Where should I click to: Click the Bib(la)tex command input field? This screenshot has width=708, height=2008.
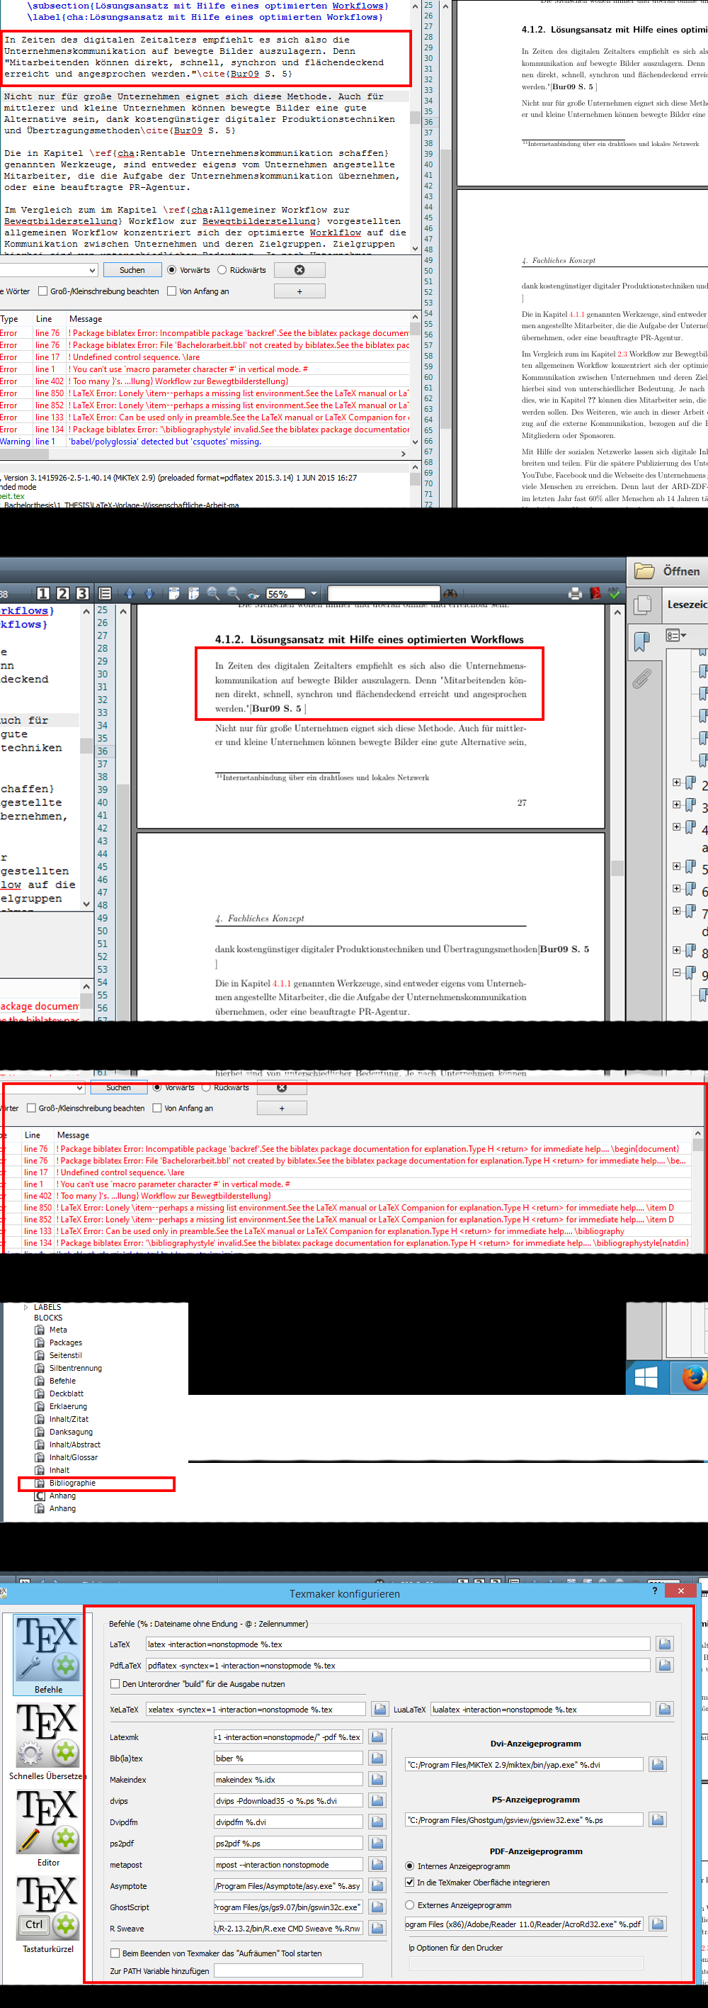tap(288, 1758)
